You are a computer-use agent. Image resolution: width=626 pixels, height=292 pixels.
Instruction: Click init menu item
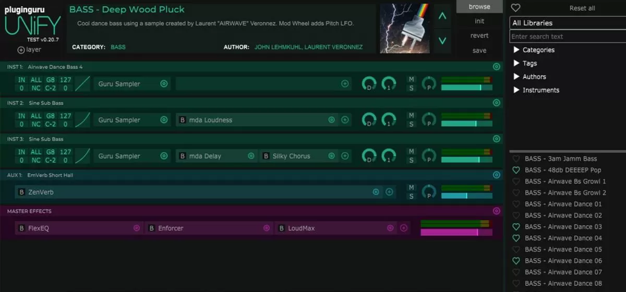[x=479, y=21]
